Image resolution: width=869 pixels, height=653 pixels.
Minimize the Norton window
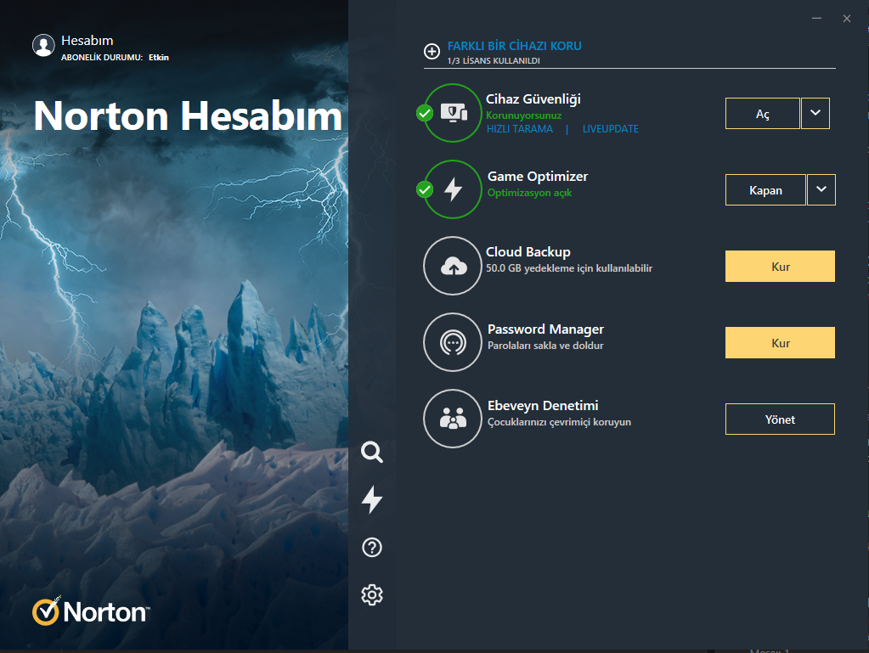[816, 19]
